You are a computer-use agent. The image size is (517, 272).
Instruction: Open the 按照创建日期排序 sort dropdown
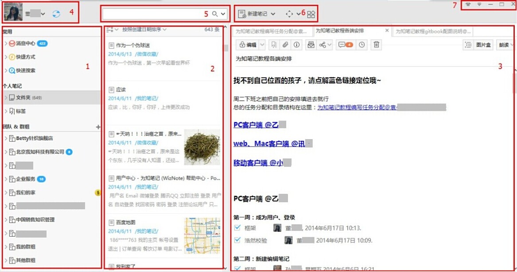pos(144,29)
